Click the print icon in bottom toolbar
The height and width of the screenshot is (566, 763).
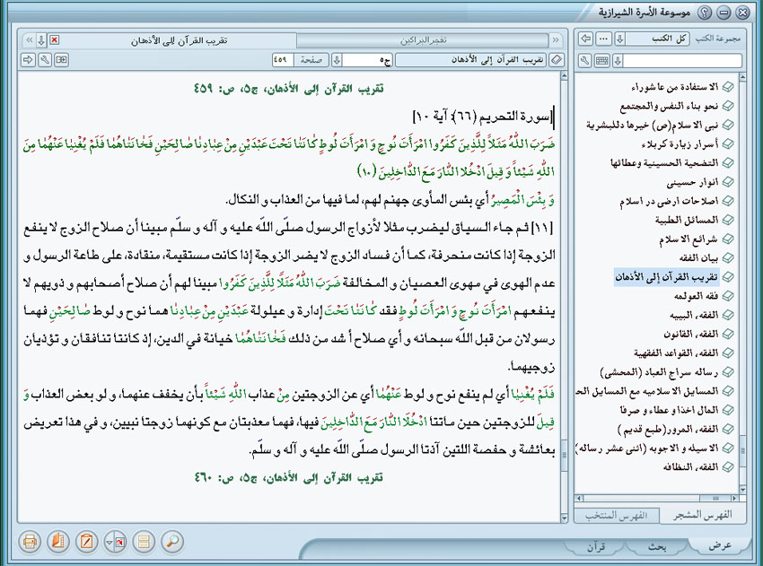pos(30,542)
